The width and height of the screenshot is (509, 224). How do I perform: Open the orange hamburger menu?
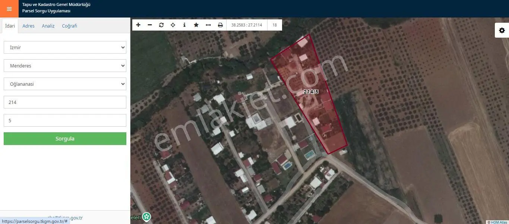9,9
